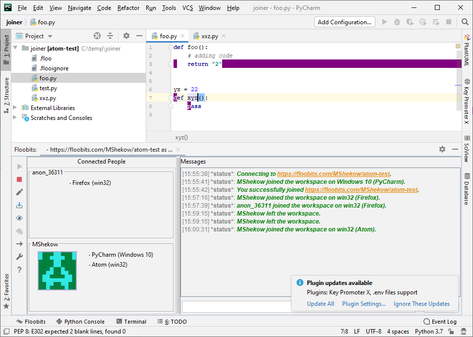Open the UTF-8 encoding selector
This screenshot has width=473, height=337.
[373, 331]
